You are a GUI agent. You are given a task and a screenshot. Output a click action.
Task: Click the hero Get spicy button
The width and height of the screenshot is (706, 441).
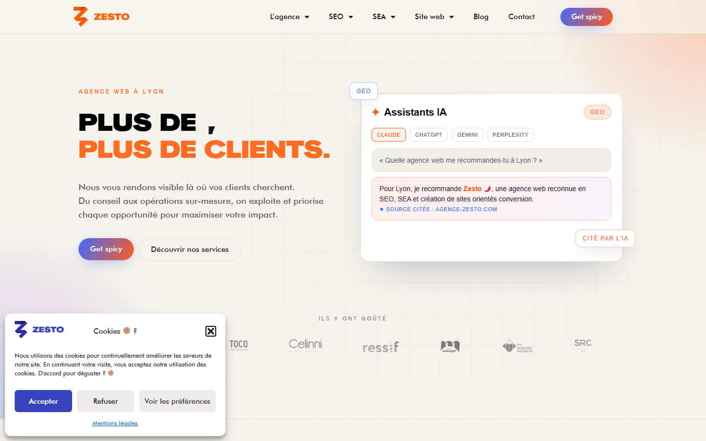[106, 249]
